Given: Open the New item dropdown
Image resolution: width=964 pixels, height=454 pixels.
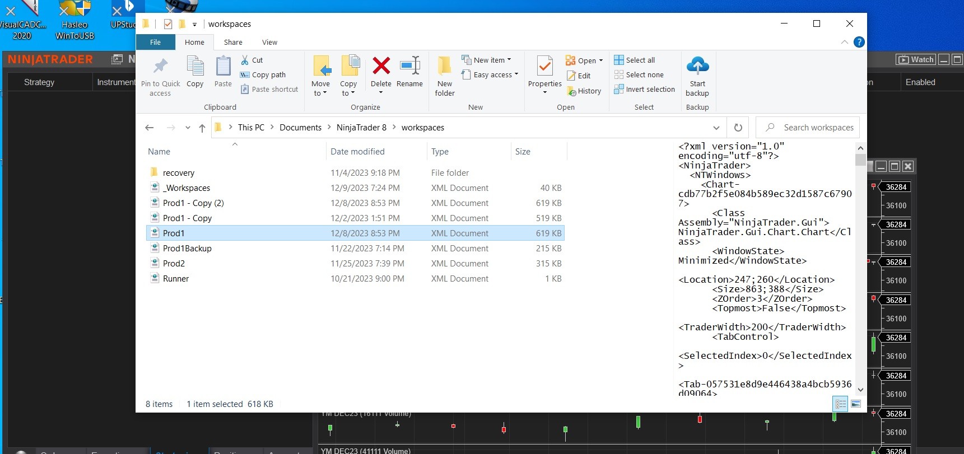Looking at the screenshot, I should point(486,60).
